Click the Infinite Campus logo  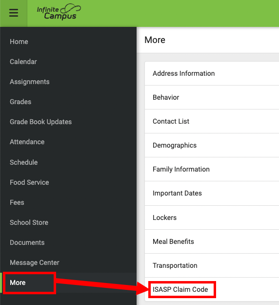click(59, 12)
